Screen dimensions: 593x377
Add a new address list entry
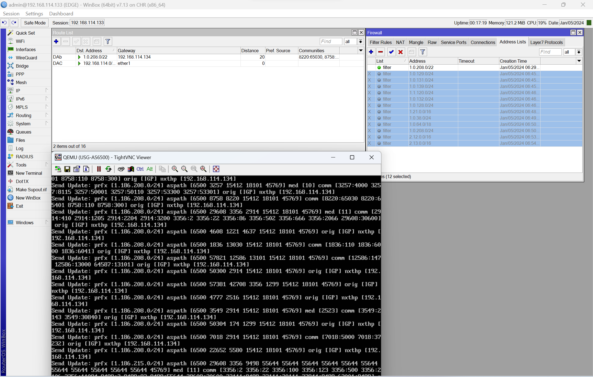[x=371, y=52]
